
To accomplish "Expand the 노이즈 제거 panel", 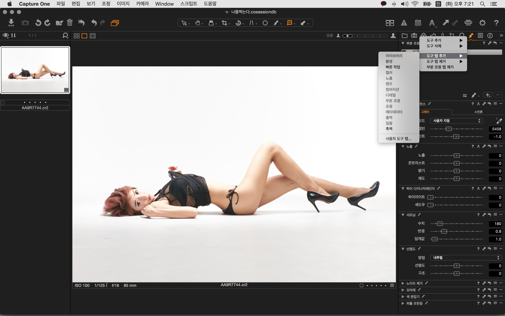I will pyautogui.click(x=403, y=283).
